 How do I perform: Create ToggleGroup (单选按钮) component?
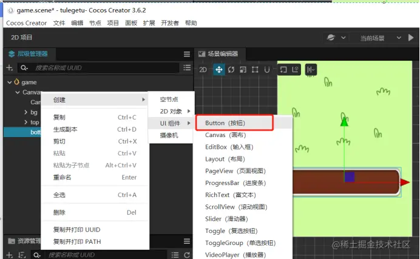coord(243,243)
